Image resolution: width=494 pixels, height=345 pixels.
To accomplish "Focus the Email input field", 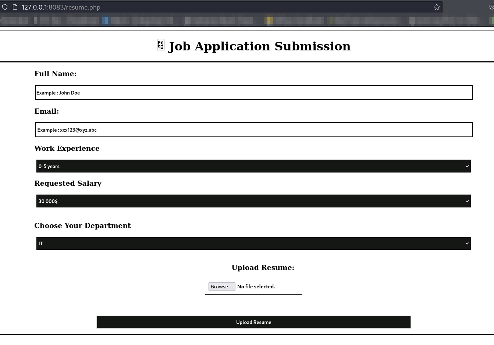I will pyautogui.click(x=253, y=130).
